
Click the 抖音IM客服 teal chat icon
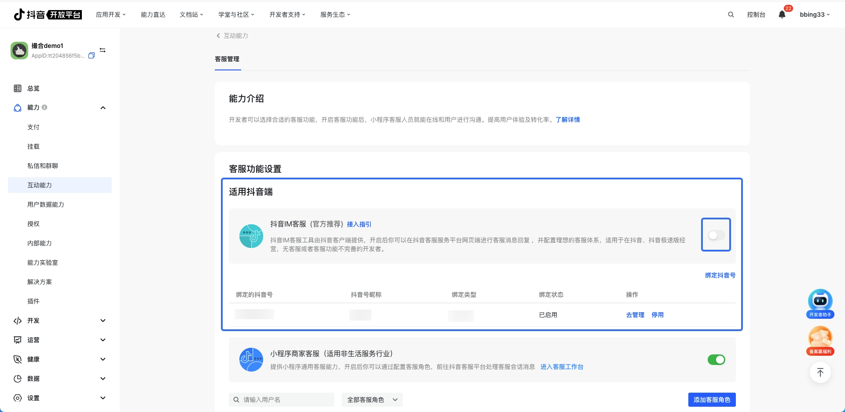click(251, 236)
